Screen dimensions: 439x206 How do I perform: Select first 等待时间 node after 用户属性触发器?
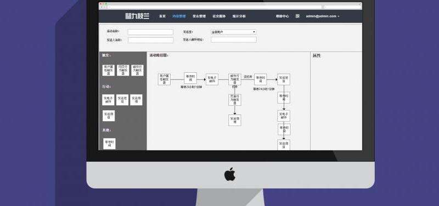(190, 78)
